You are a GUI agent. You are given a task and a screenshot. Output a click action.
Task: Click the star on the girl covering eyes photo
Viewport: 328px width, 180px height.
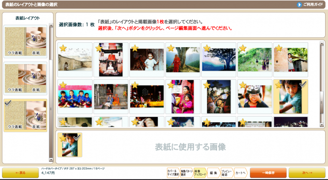point(243,85)
